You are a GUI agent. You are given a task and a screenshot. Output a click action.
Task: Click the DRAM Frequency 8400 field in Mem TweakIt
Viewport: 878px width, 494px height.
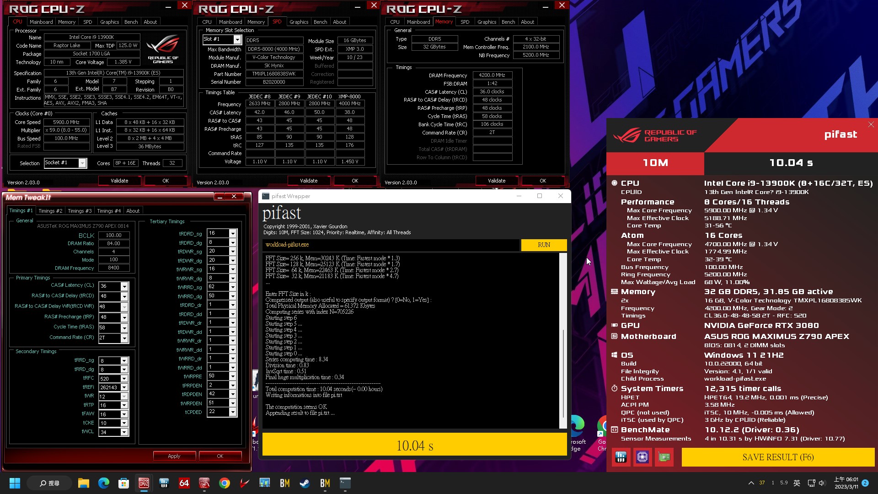point(113,268)
